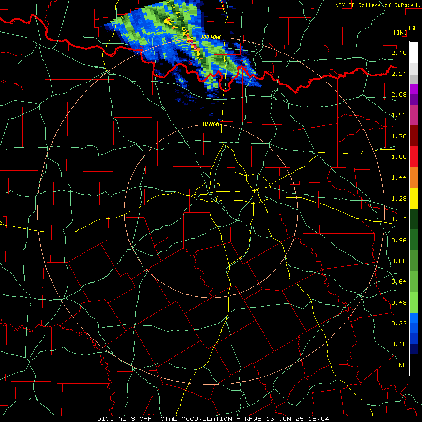The width and height of the screenshot is (422, 422).
Task: Pick the dark maroon swatch in the color scale
Action: pos(414,136)
